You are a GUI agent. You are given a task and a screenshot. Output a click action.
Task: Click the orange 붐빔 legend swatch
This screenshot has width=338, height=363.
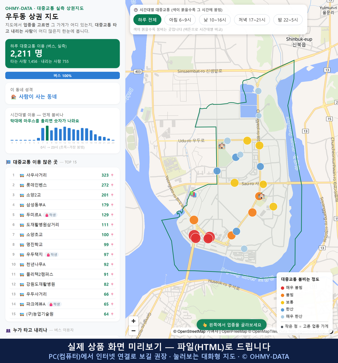click(283, 295)
